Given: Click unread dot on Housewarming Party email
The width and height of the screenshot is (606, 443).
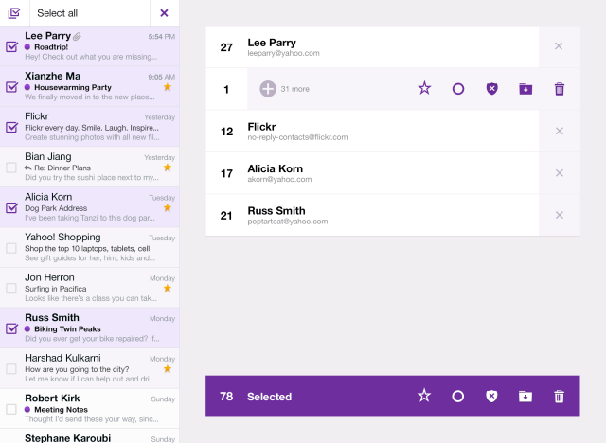Looking at the screenshot, I should click(x=27, y=87).
